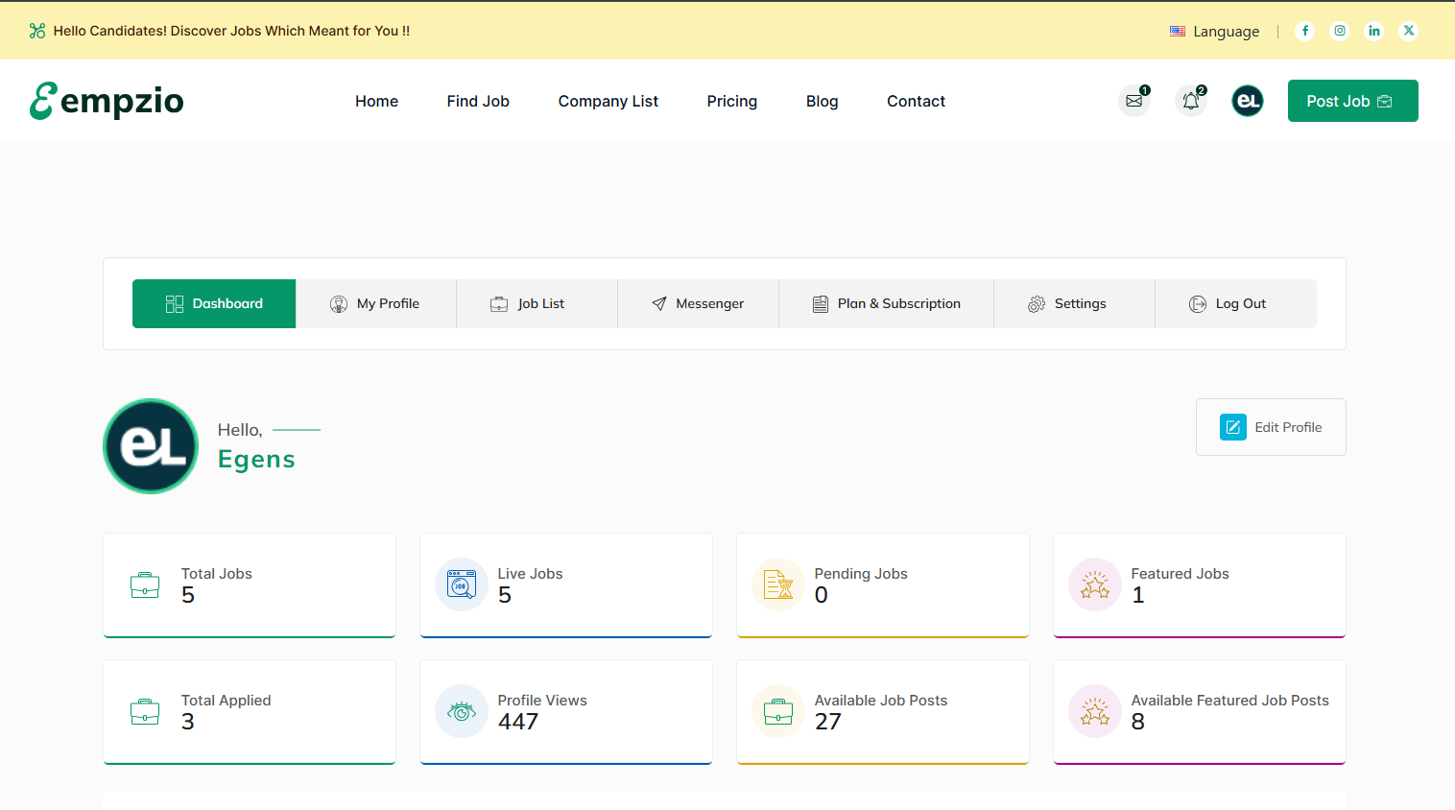The width and height of the screenshot is (1455, 810).
Task: Select the Messenger tab
Action: 698,303
